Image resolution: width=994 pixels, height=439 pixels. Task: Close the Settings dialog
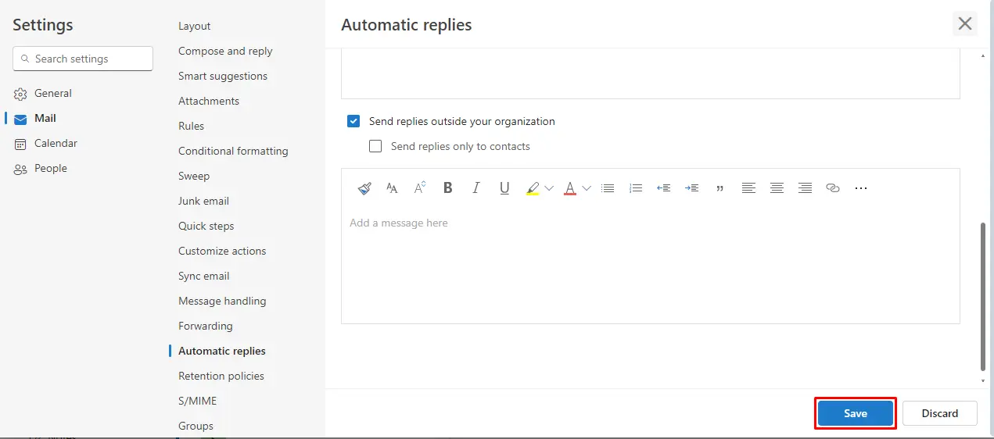[965, 24]
